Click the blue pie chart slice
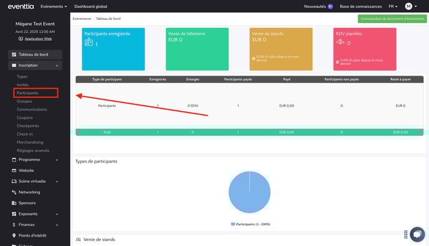Screen dimensions: 429x246 (x=249, y=192)
